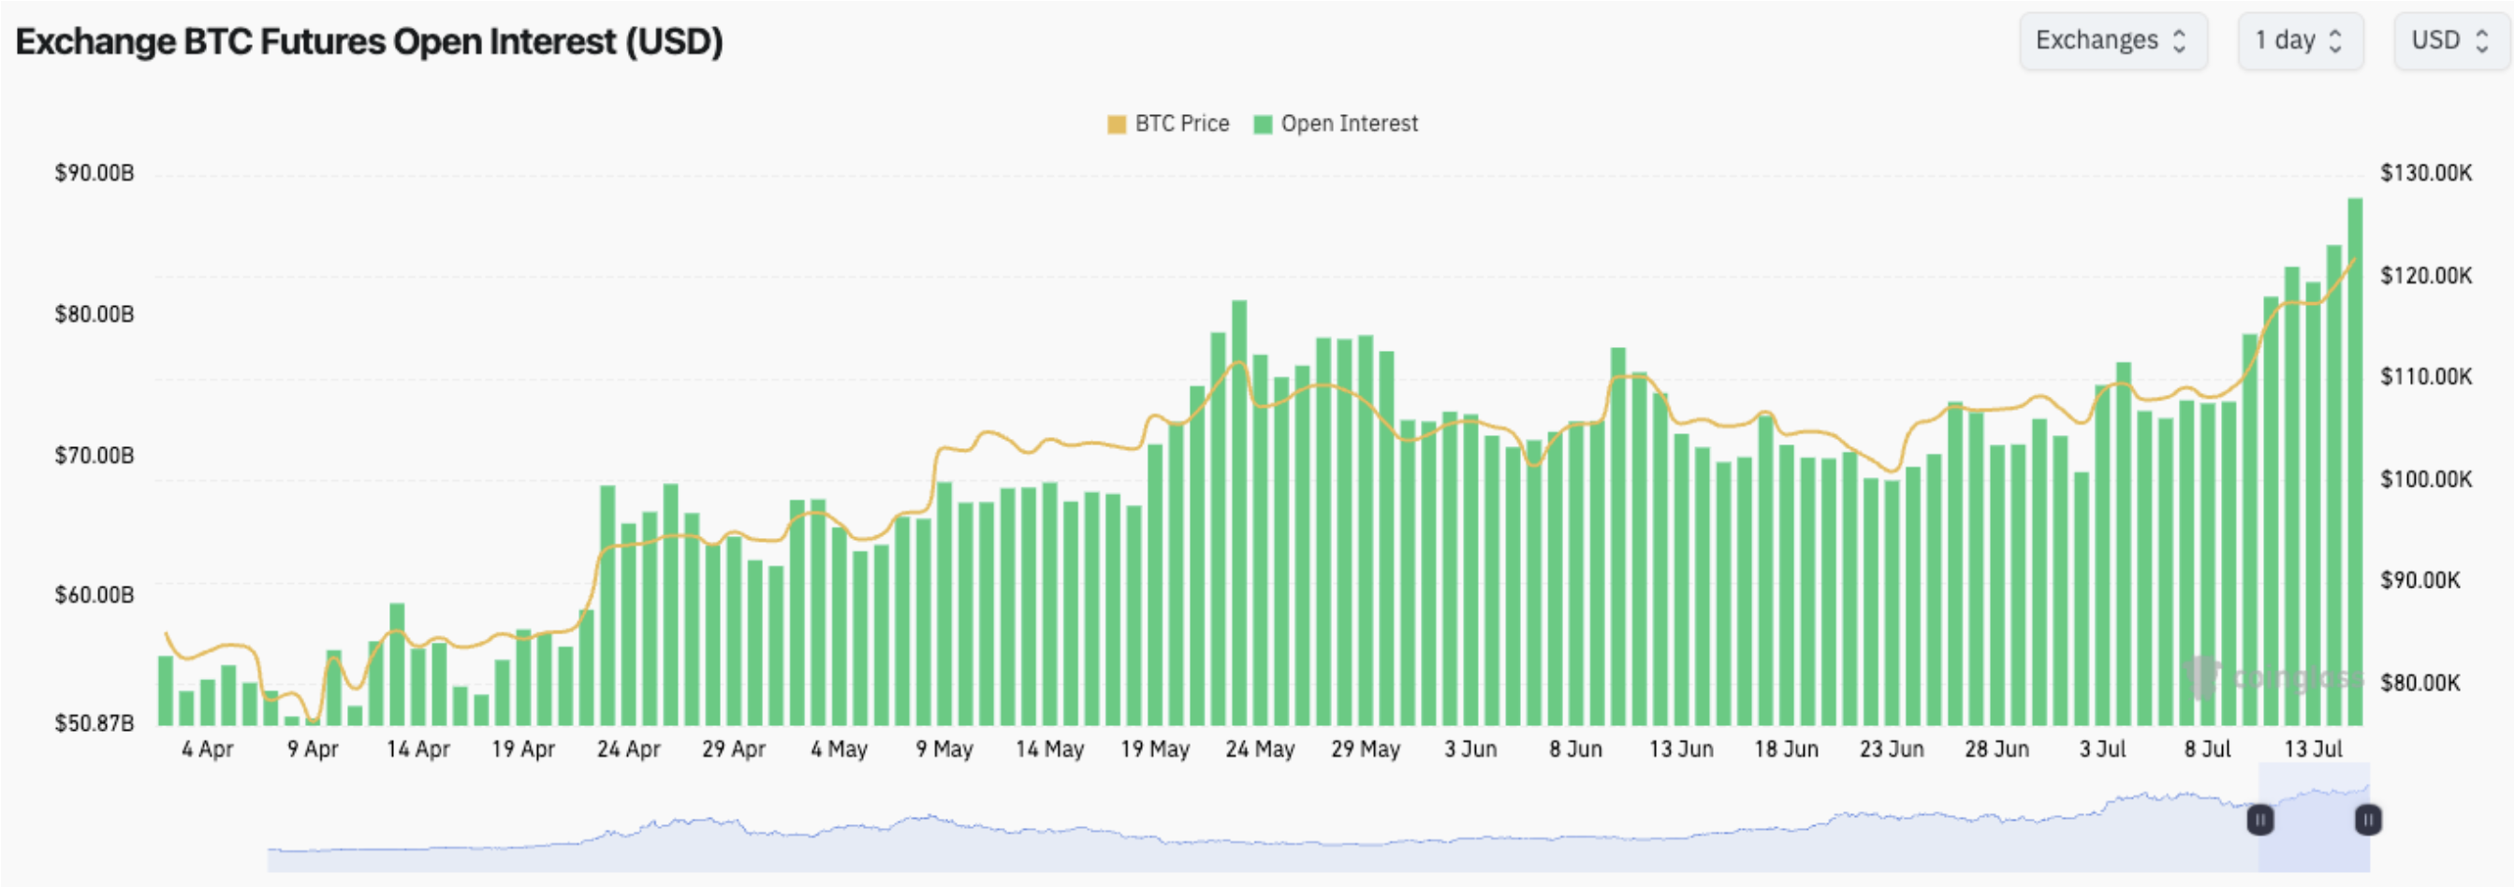Viewport: 2514px width, 887px height.
Task: Click the Exchange BTC Futures Open Interest title
Action: [369, 41]
